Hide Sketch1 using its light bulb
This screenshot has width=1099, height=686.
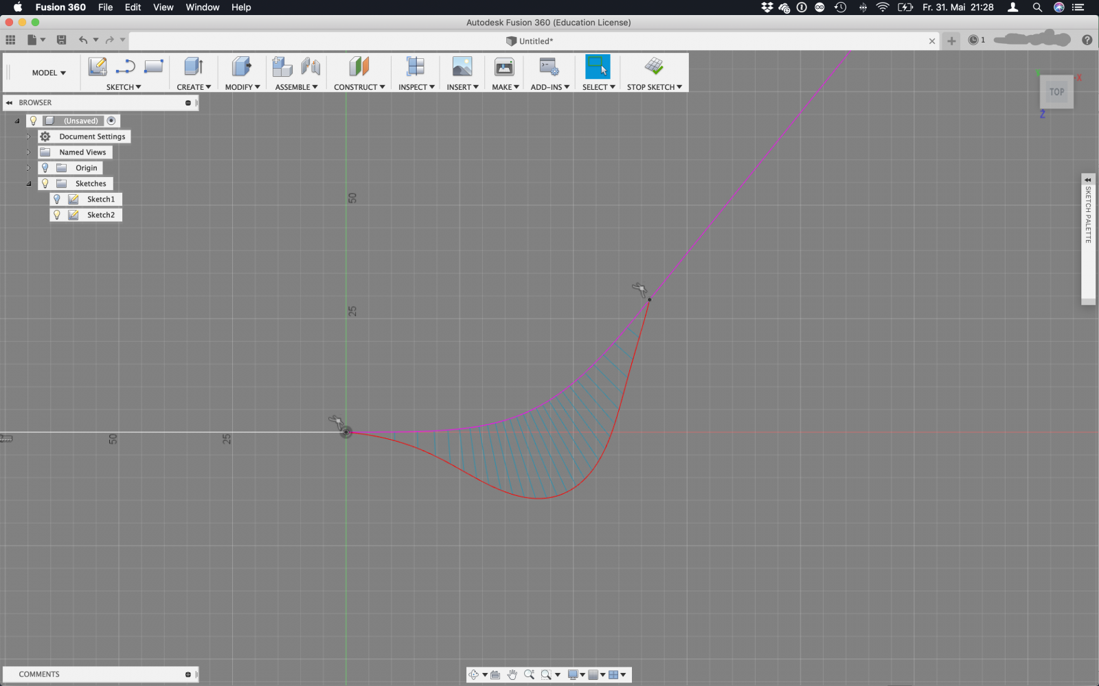click(x=57, y=199)
